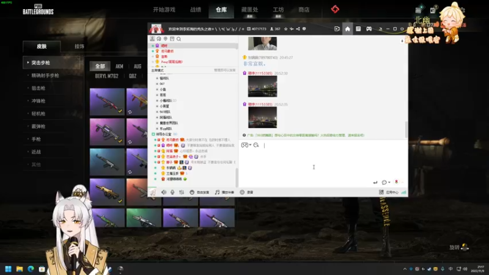Click the 播放伴奏 button
The height and width of the screenshot is (275, 489).
[224, 192]
